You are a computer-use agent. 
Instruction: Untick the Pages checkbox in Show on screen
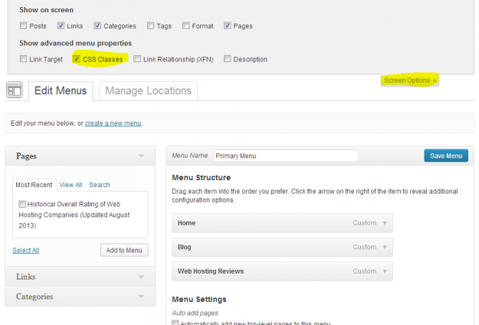(x=227, y=25)
